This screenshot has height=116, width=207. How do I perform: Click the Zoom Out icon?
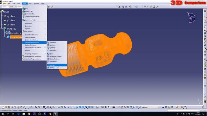[74, 107]
